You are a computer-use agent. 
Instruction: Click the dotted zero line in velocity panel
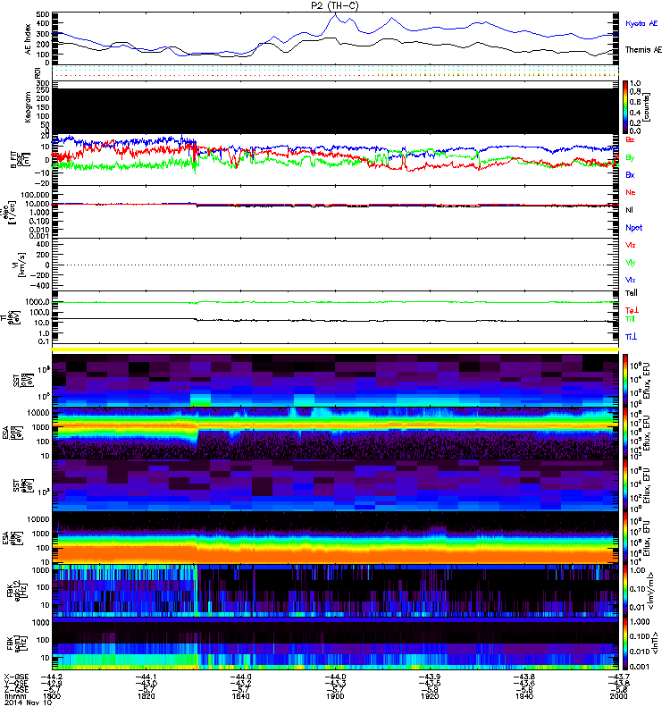pyautogui.click(x=336, y=265)
